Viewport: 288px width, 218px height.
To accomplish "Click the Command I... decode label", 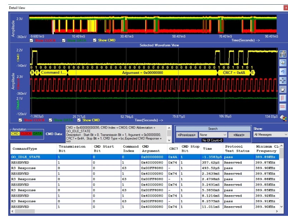I will [x=53, y=73].
